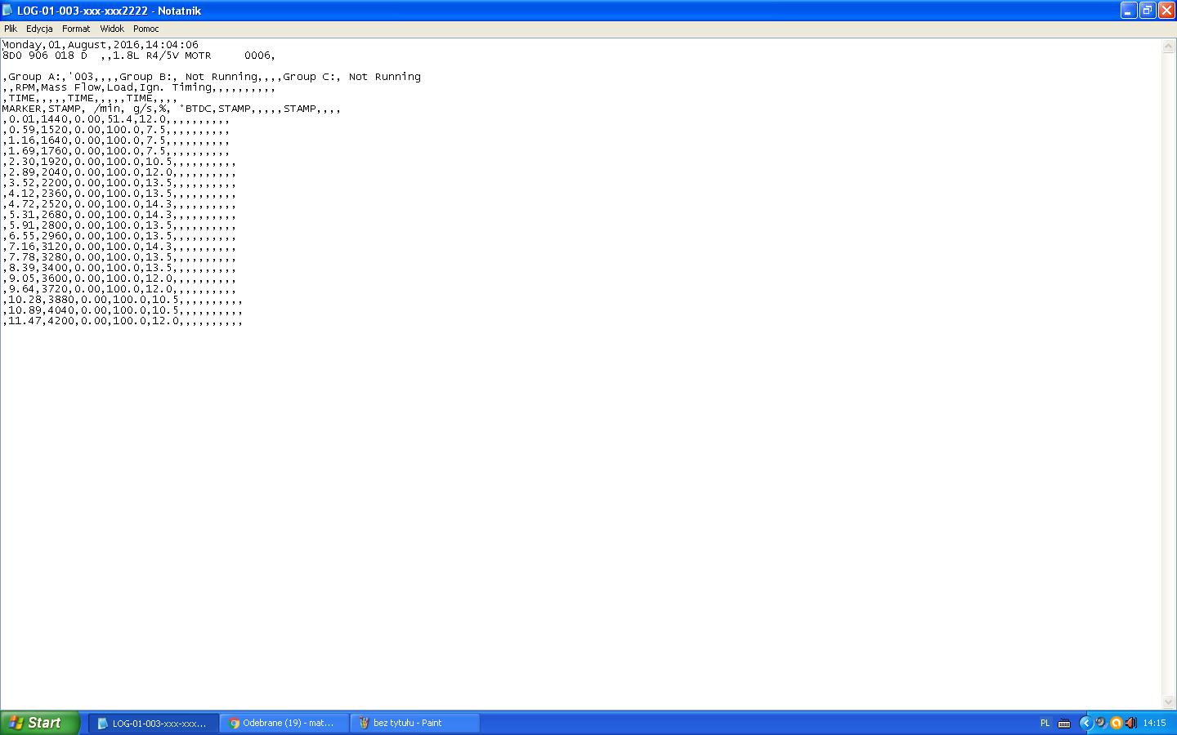The image size is (1177, 735).
Task: Open the Edycja menu
Action: (x=39, y=29)
